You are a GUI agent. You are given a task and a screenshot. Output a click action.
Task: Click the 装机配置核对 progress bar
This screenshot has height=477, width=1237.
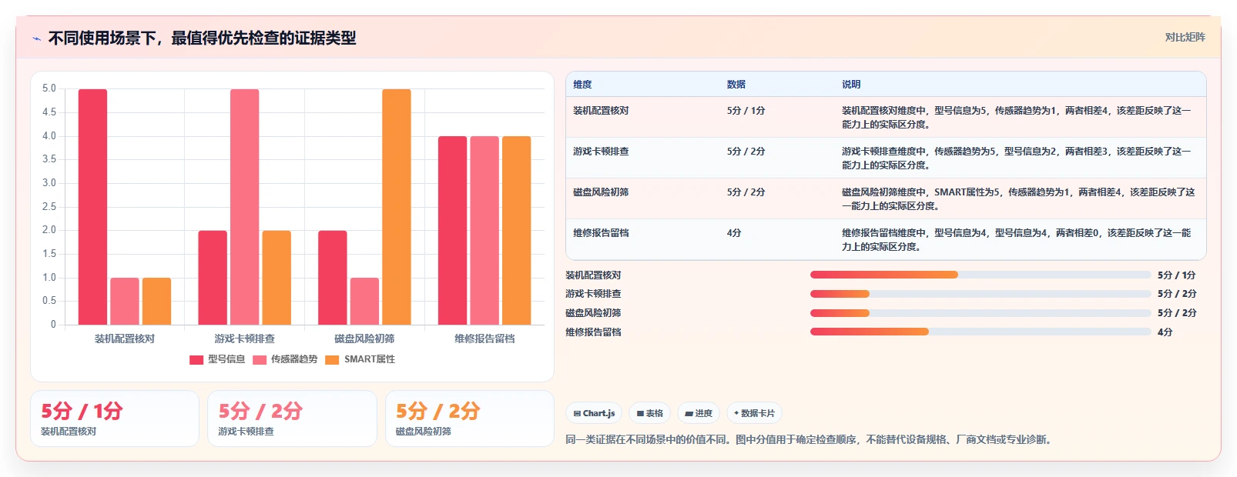(981, 275)
